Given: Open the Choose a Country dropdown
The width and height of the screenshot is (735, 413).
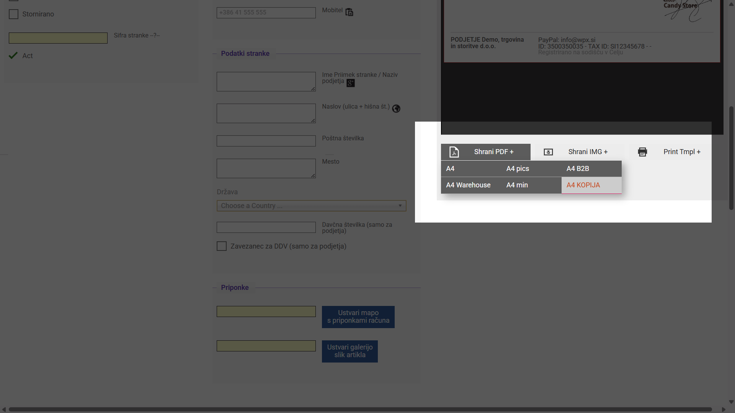Looking at the screenshot, I should pyautogui.click(x=311, y=206).
